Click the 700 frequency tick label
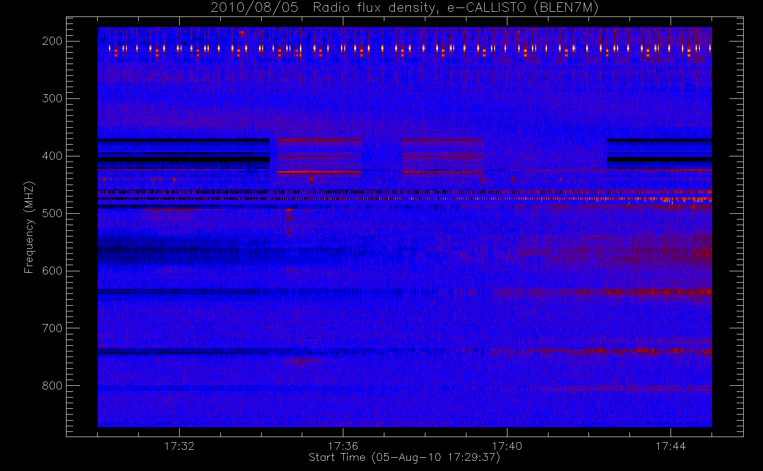 click(x=52, y=328)
